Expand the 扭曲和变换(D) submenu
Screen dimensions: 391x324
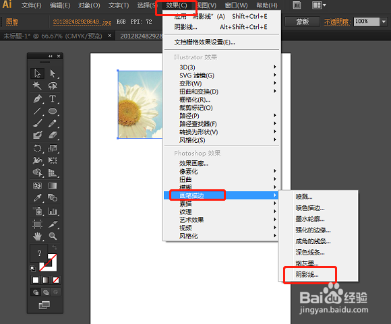(x=222, y=92)
